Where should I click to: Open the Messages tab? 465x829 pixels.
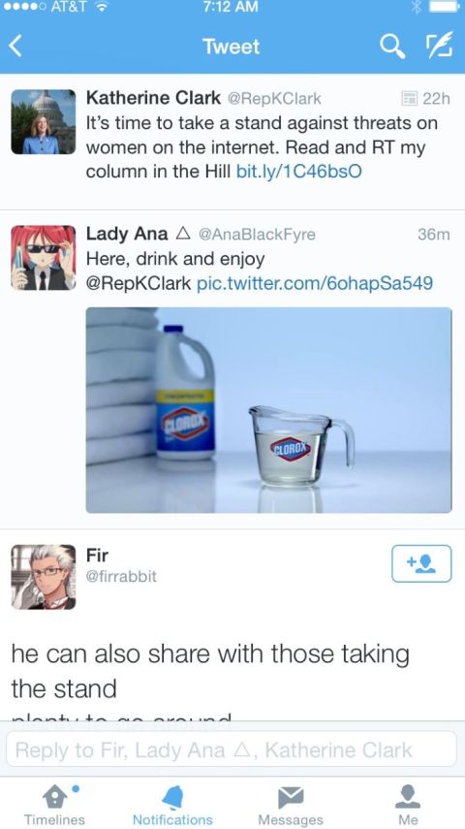[291, 804]
